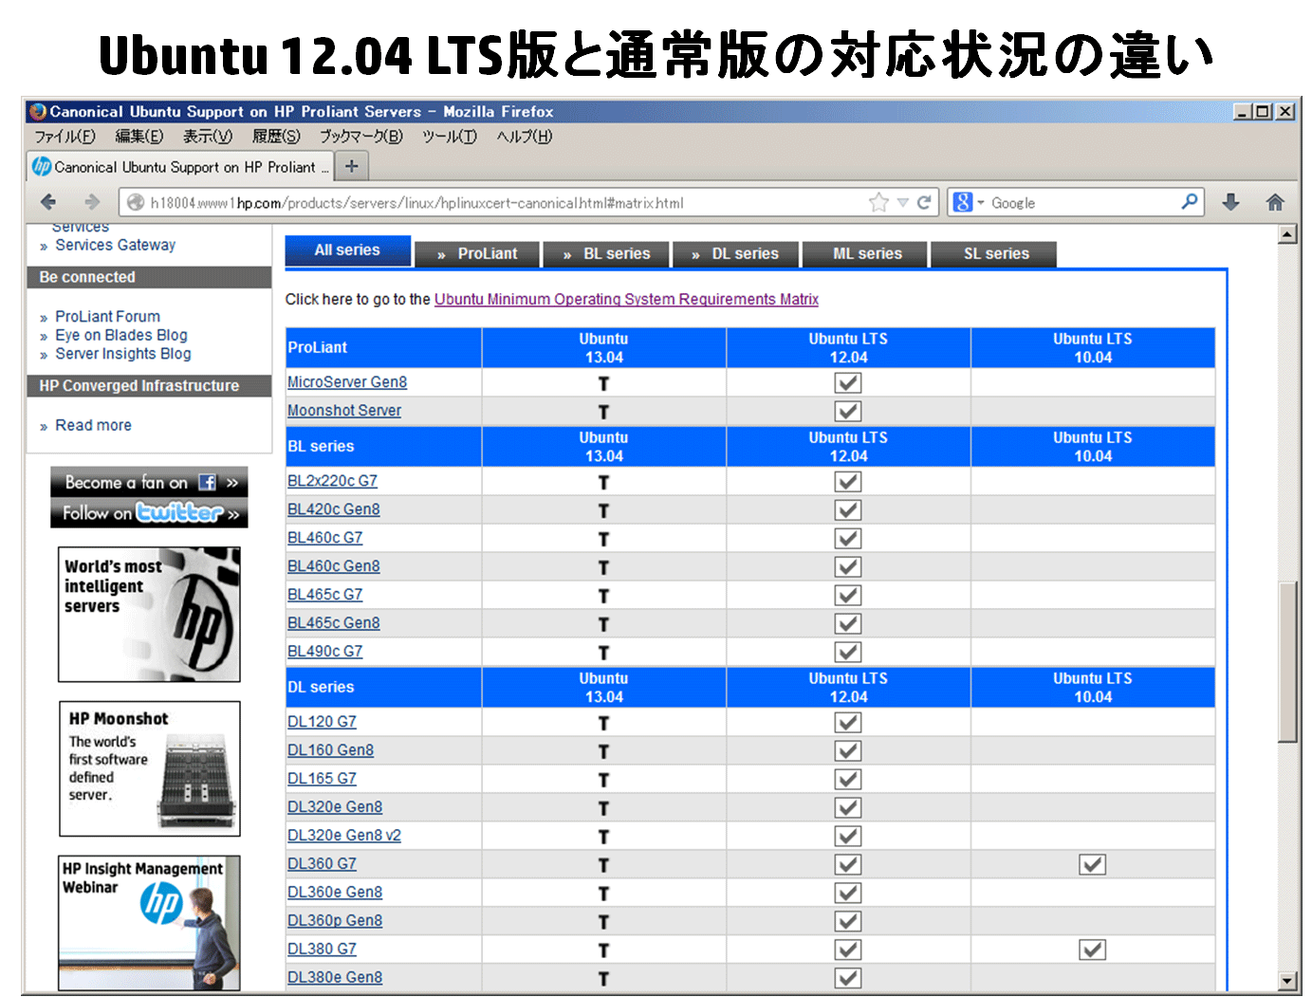Open Eye on Blades Blog link
This screenshot has width=1312, height=997.
click(121, 335)
